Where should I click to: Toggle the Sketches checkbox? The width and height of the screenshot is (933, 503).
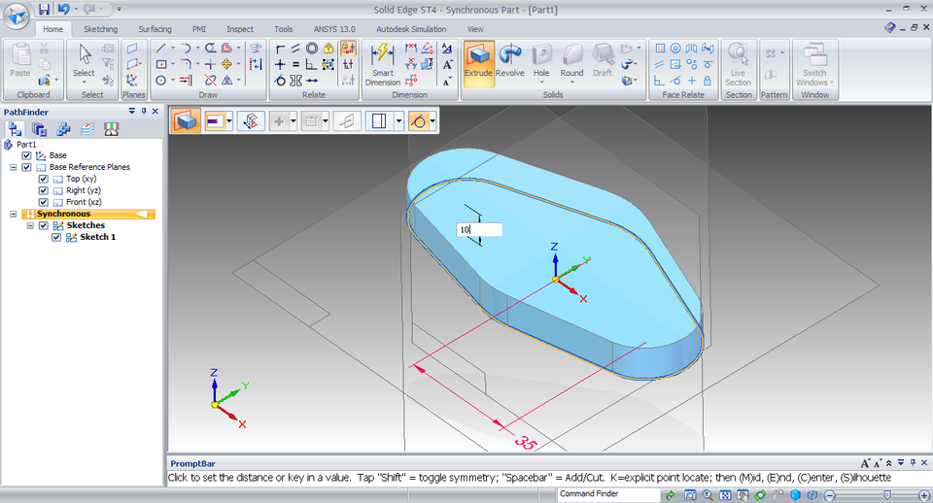point(44,225)
